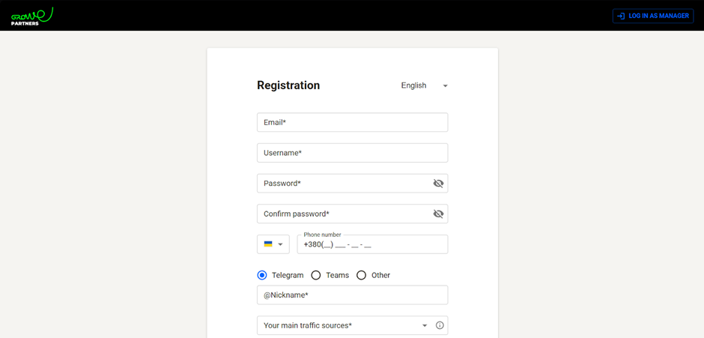Show password using the Password eye icon
This screenshot has width=704, height=338.
click(x=438, y=184)
